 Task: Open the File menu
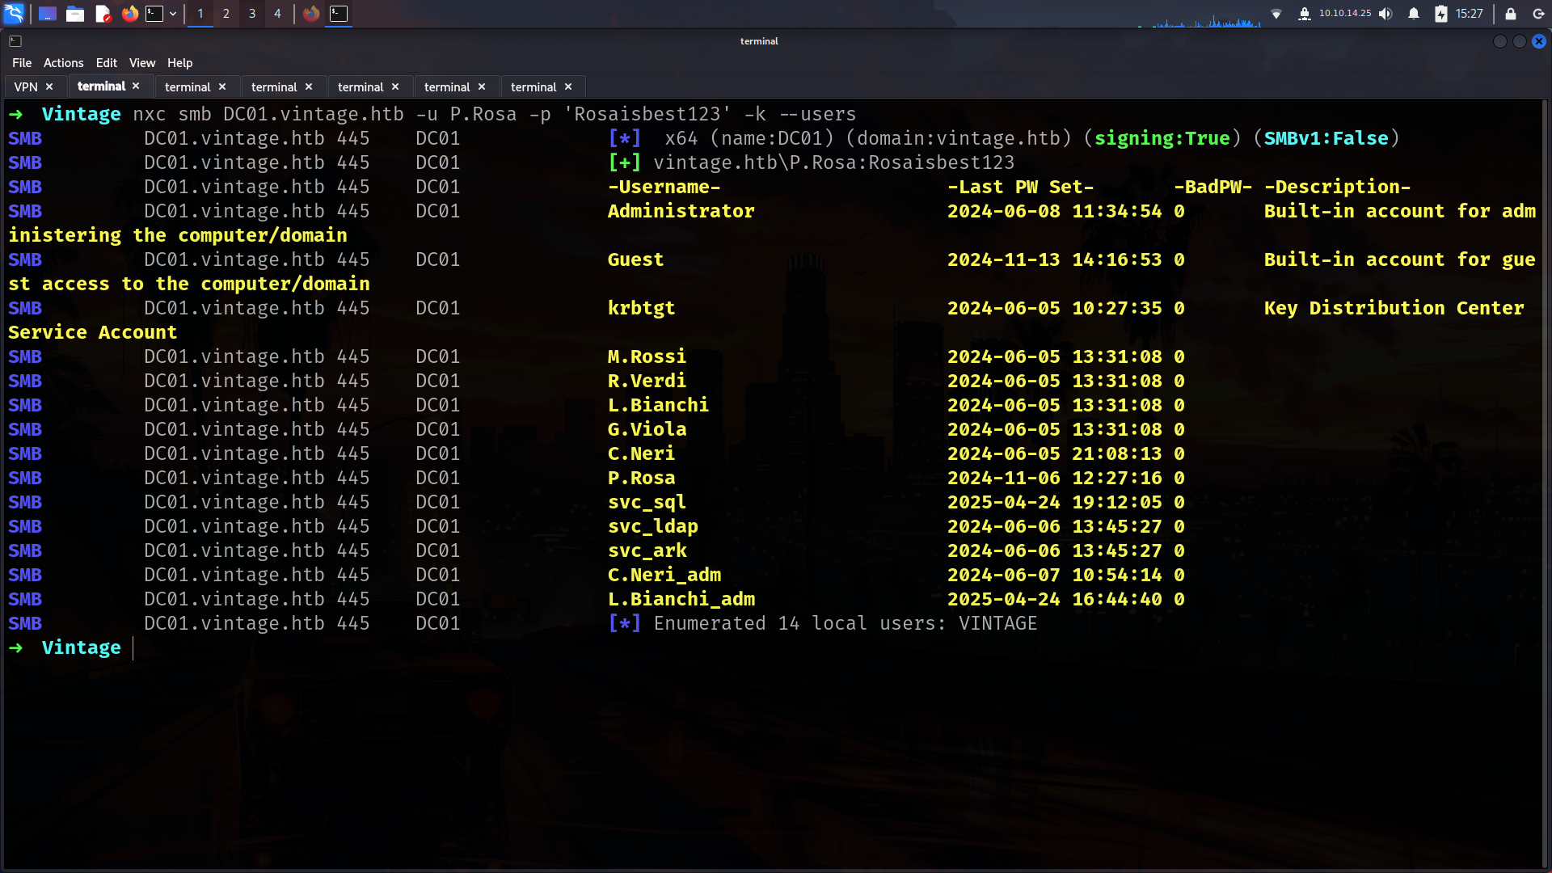(22, 63)
